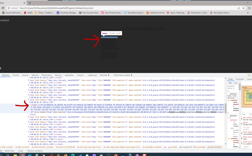Open the Memory tab
The image size is (252, 156).
pyautogui.click(x=58, y=75)
